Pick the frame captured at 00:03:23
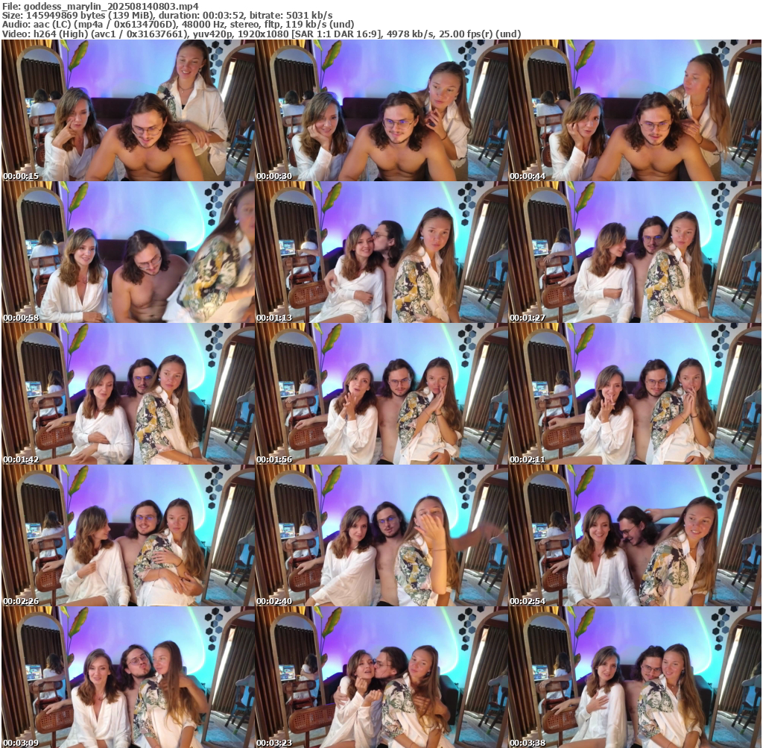 (381, 677)
